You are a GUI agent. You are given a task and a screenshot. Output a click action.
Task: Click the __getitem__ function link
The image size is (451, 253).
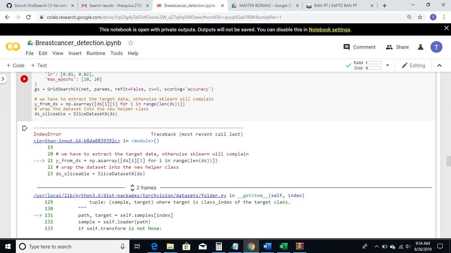253,195
